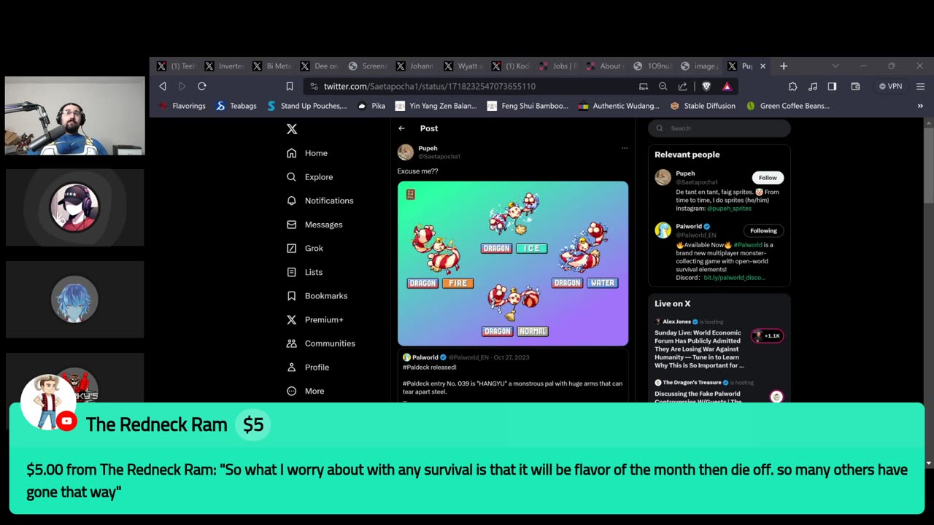This screenshot has width=934, height=525.
Task: Switch to the image browser tab
Action: point(700,66)
